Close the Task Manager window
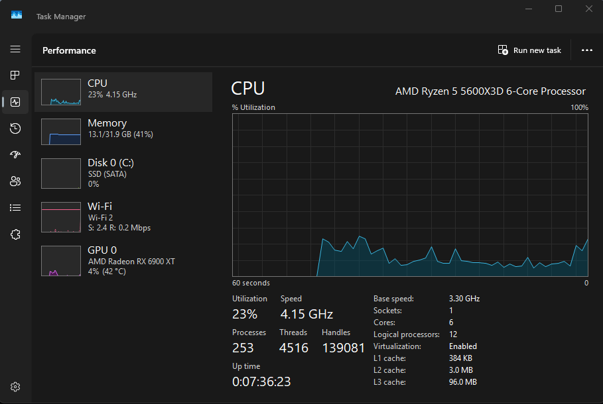603x404 pixels. 589,9
